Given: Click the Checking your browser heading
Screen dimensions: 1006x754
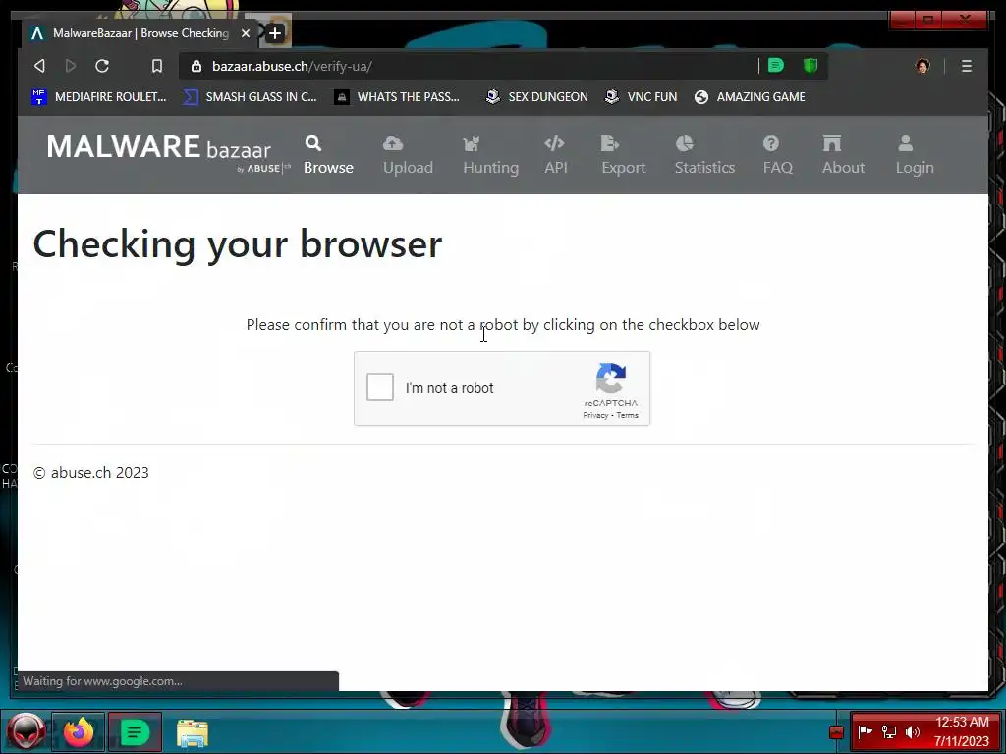Looking at the screenshot, I should 238,244.
